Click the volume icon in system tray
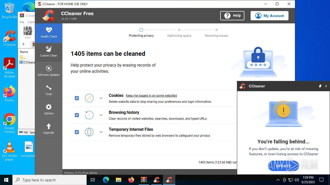330x185 pixels. [297, 180]
